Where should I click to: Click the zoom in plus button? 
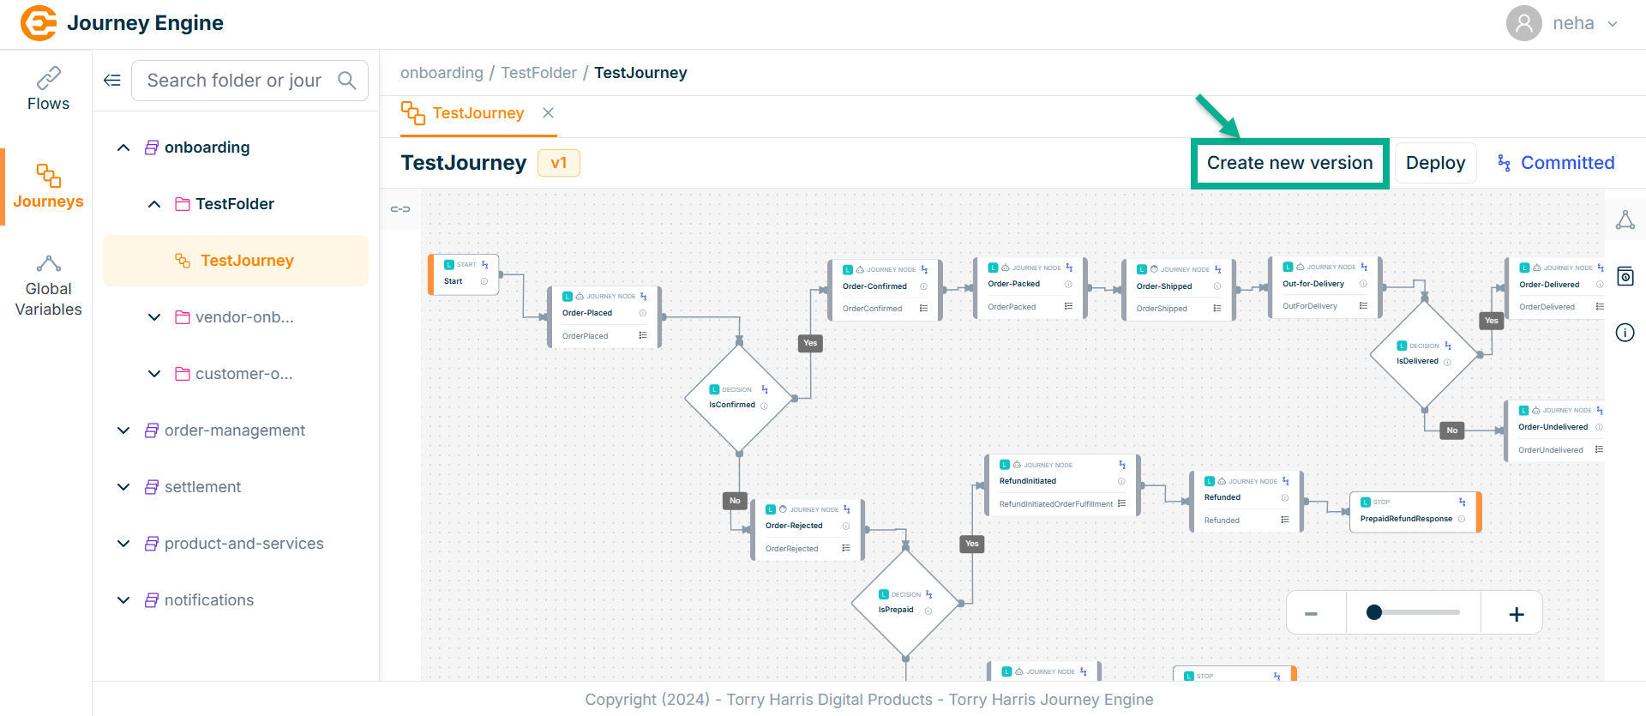1516,614
